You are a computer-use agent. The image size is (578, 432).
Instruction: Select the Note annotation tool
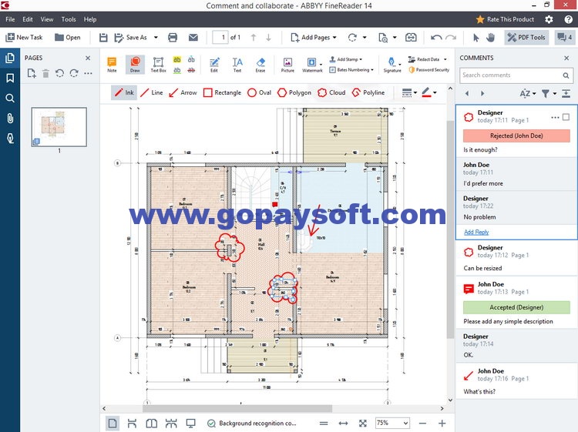pyautogui.click(x=112, y=65)
